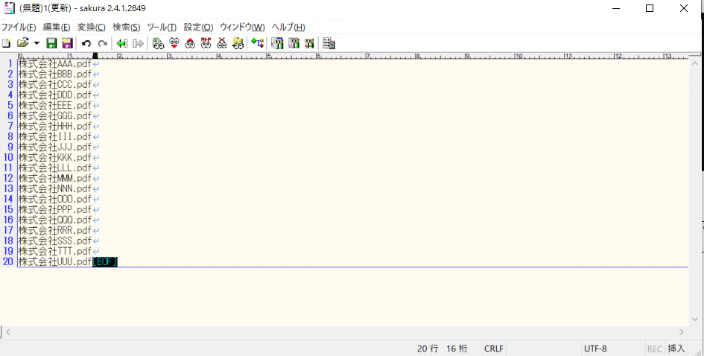
Task: Open the 変換(C) menu
Action: tap(91, 28)
